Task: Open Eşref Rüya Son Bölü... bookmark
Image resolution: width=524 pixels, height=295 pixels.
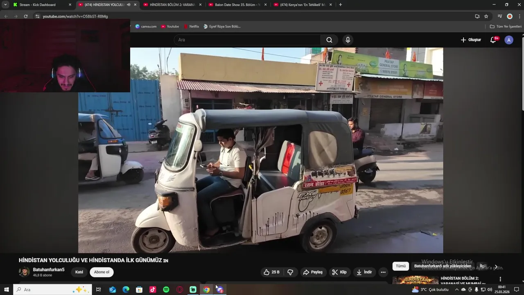Action: coord(222,26)
